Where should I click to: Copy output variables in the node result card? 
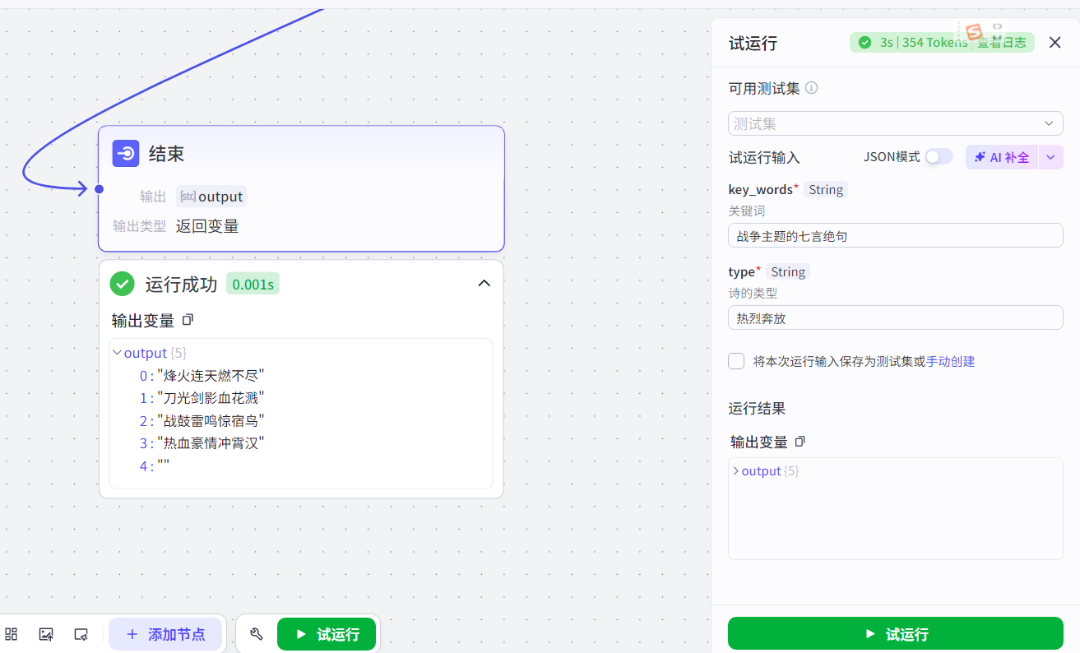pyautogui.click(x=188, y=319)
